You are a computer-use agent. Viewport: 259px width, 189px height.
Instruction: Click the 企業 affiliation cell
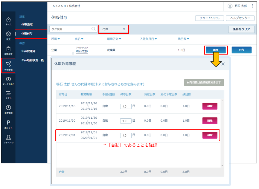point(54,50)
